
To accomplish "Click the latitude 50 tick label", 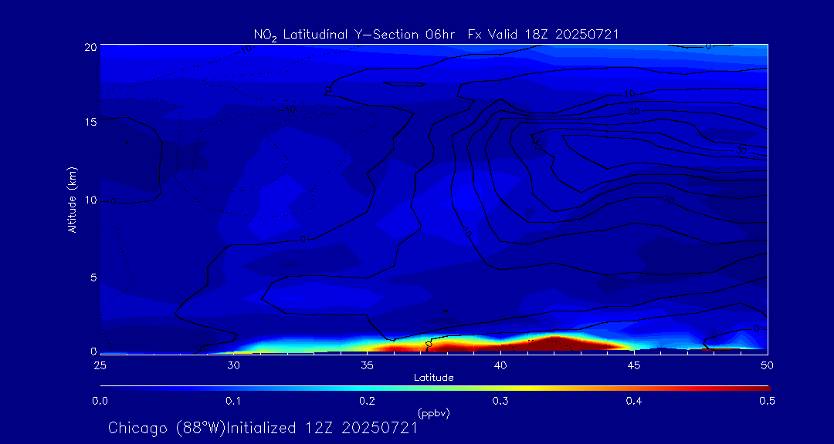I will coord(767,365).
